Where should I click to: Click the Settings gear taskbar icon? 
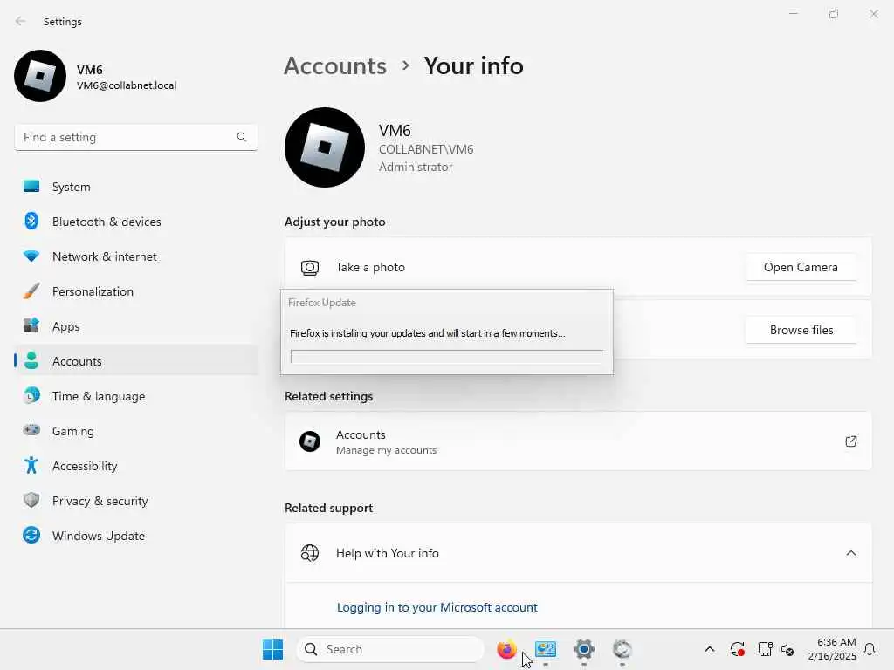tap(584, 649)
